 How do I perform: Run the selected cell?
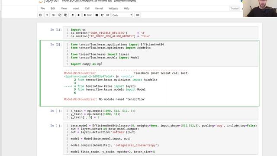(88, 15)
